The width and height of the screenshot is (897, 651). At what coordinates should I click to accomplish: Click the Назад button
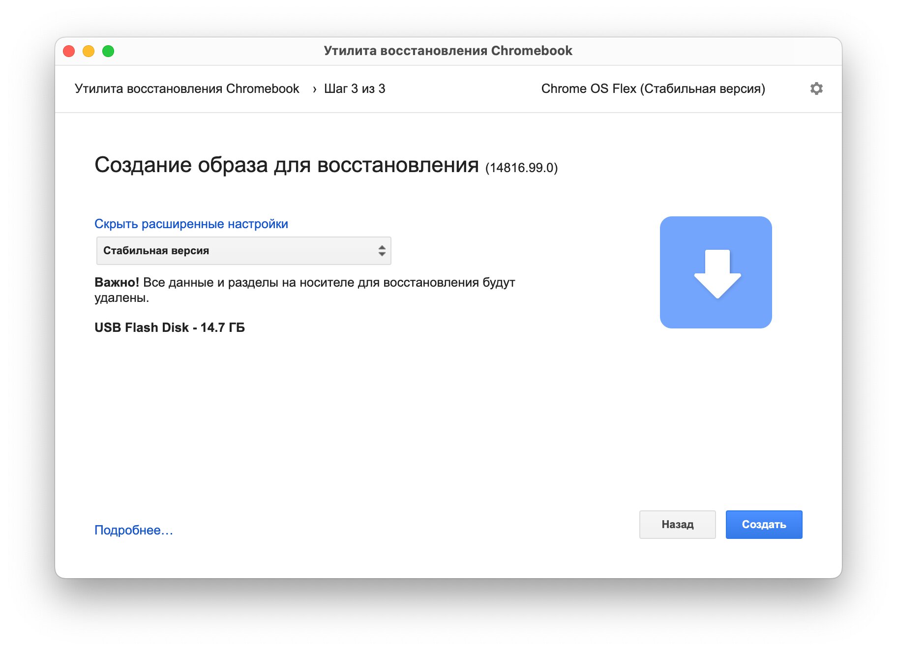coord(677,525)
